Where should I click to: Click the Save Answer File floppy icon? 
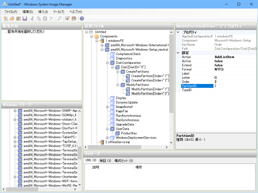(x=24, y=18)
